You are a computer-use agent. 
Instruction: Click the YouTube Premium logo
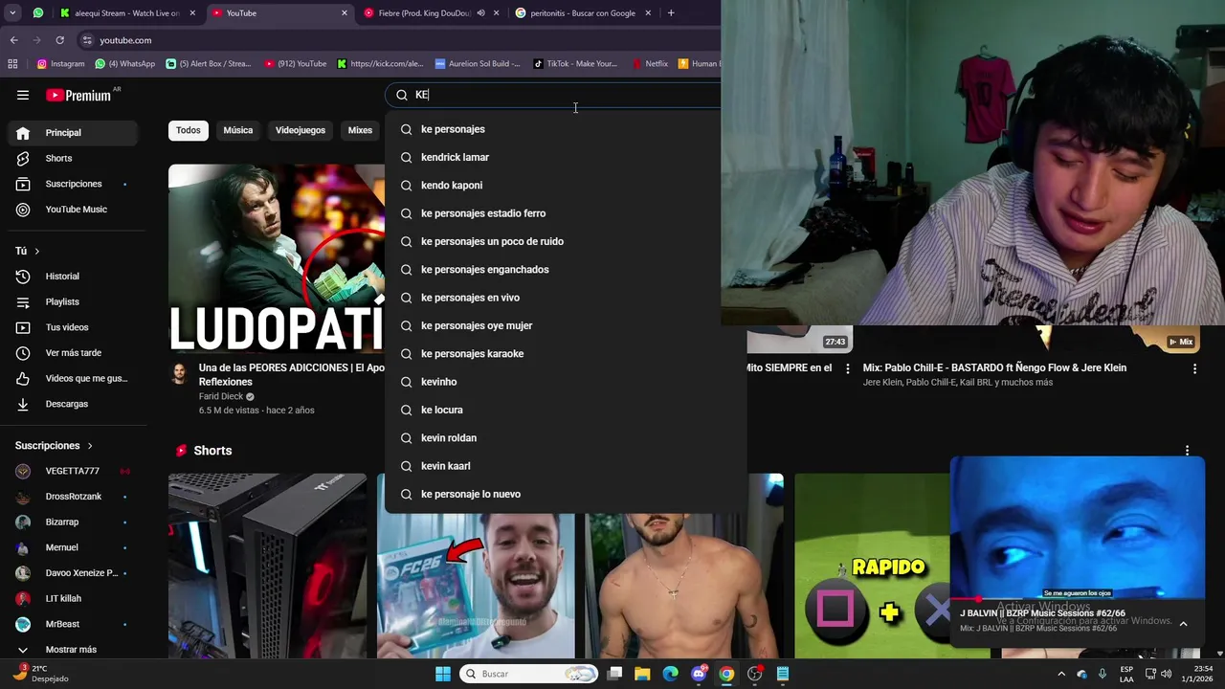pos(78,95)
